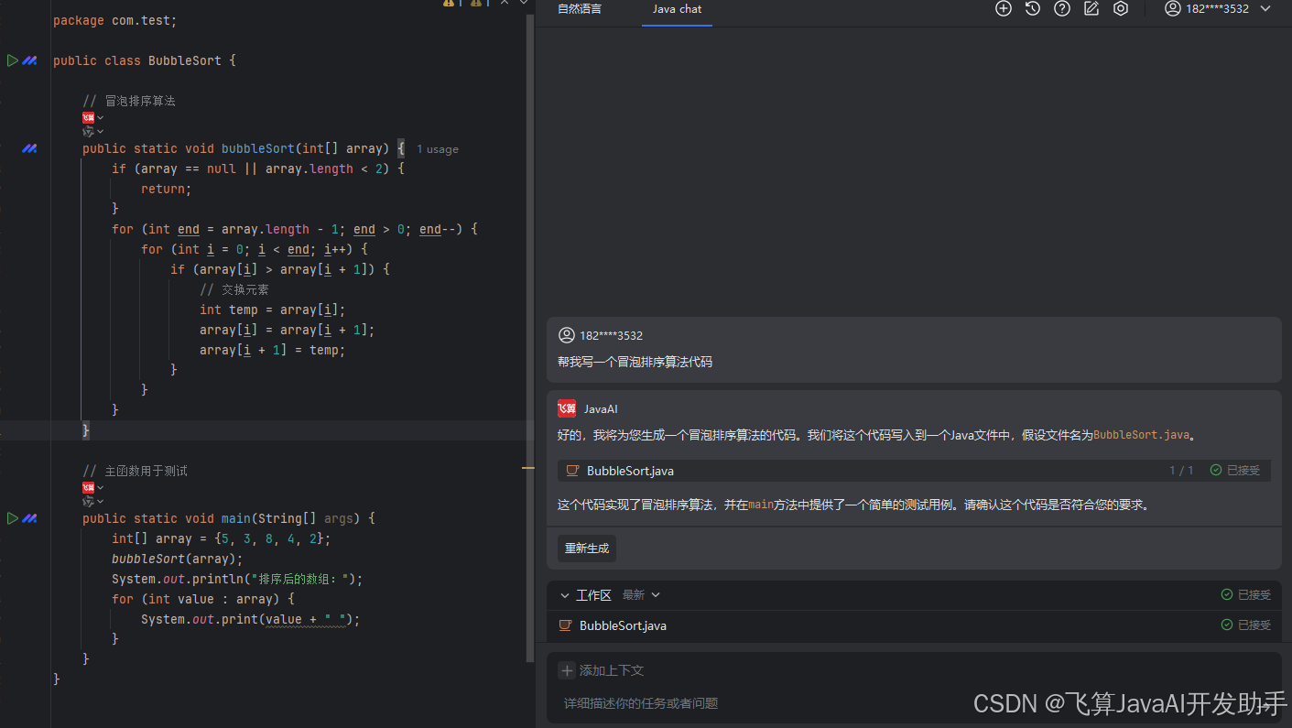
Task: Click the comment // 冒泡排序算法
Action: tap(129, 101)
